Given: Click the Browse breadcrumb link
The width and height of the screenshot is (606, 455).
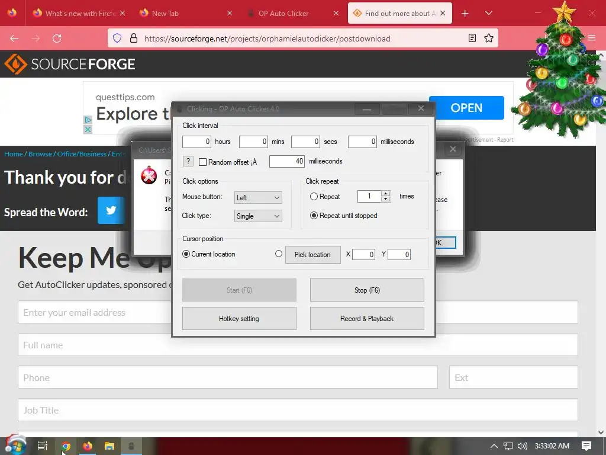Looking at the screenshot, I should [40, 154].
